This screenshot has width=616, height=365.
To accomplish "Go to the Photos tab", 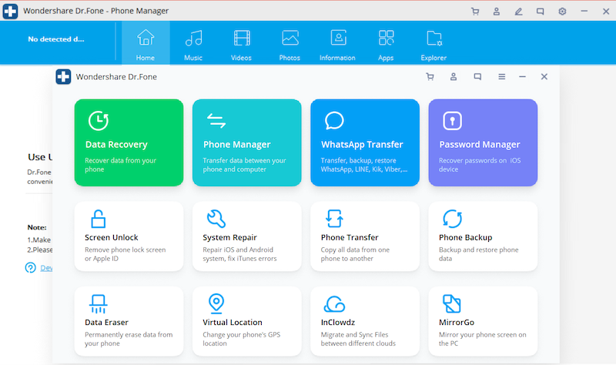I will [290, 45].
